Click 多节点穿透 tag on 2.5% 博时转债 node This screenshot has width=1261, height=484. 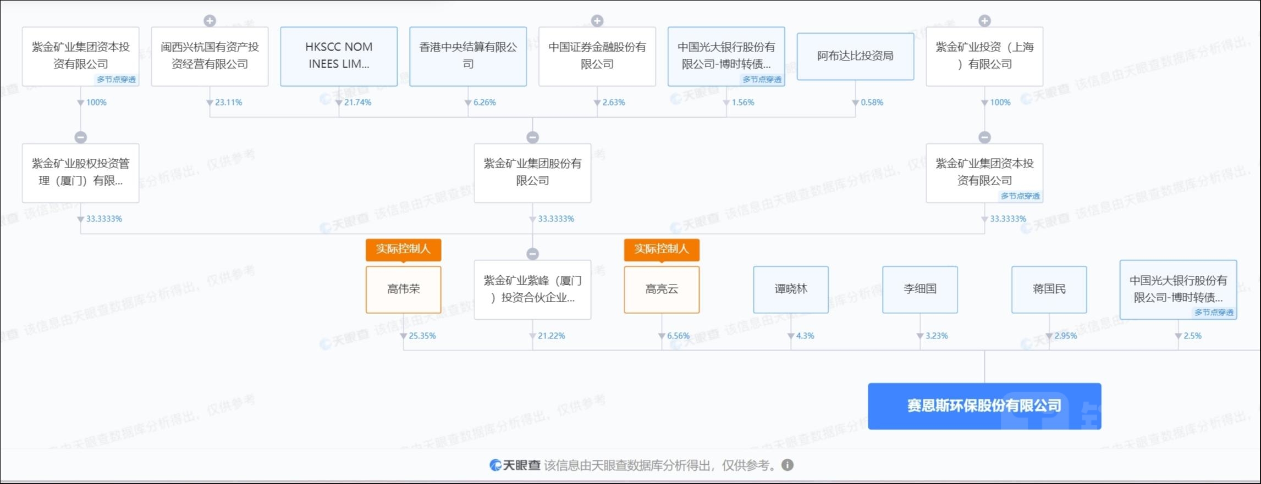[1214, 313]
